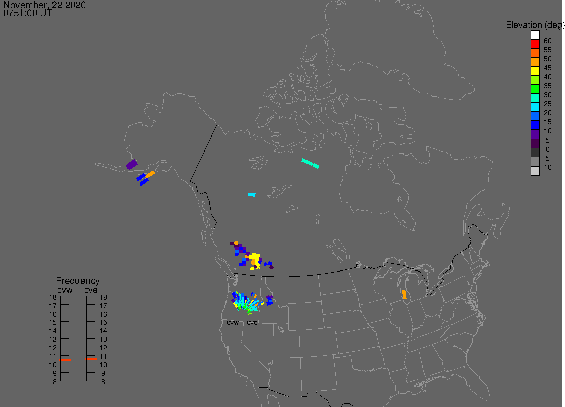This screenshot has width=565, height=407.
Task: Click the '25' label in Elevation legend
Action: [x=548, y=104]
